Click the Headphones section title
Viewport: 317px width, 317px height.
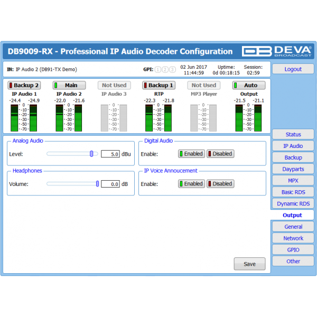[27, 171]
